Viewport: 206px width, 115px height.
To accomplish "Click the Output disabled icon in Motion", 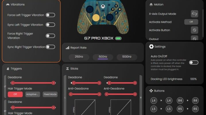I will click(195, 38).
